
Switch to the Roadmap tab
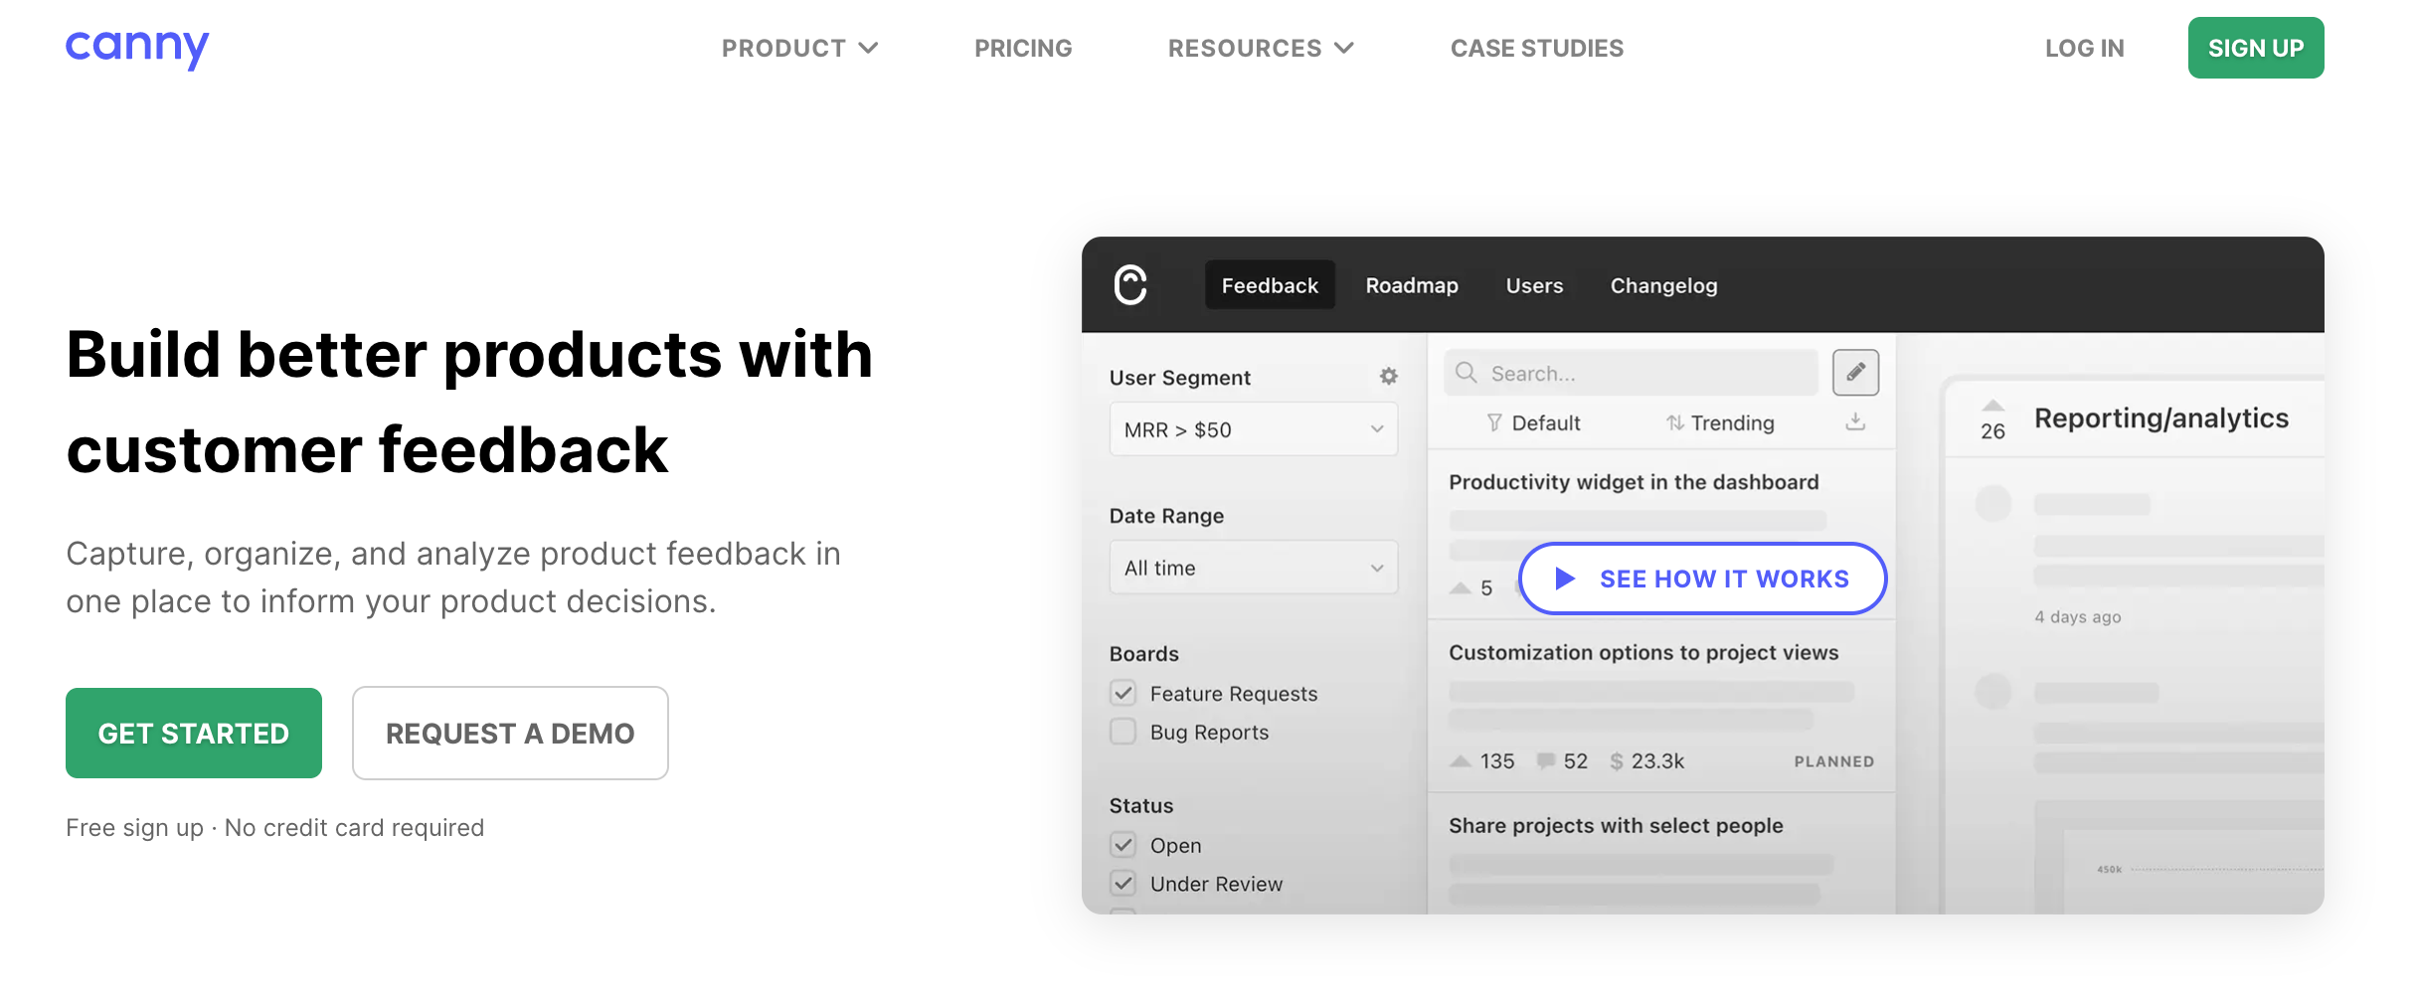point(1411,285)
